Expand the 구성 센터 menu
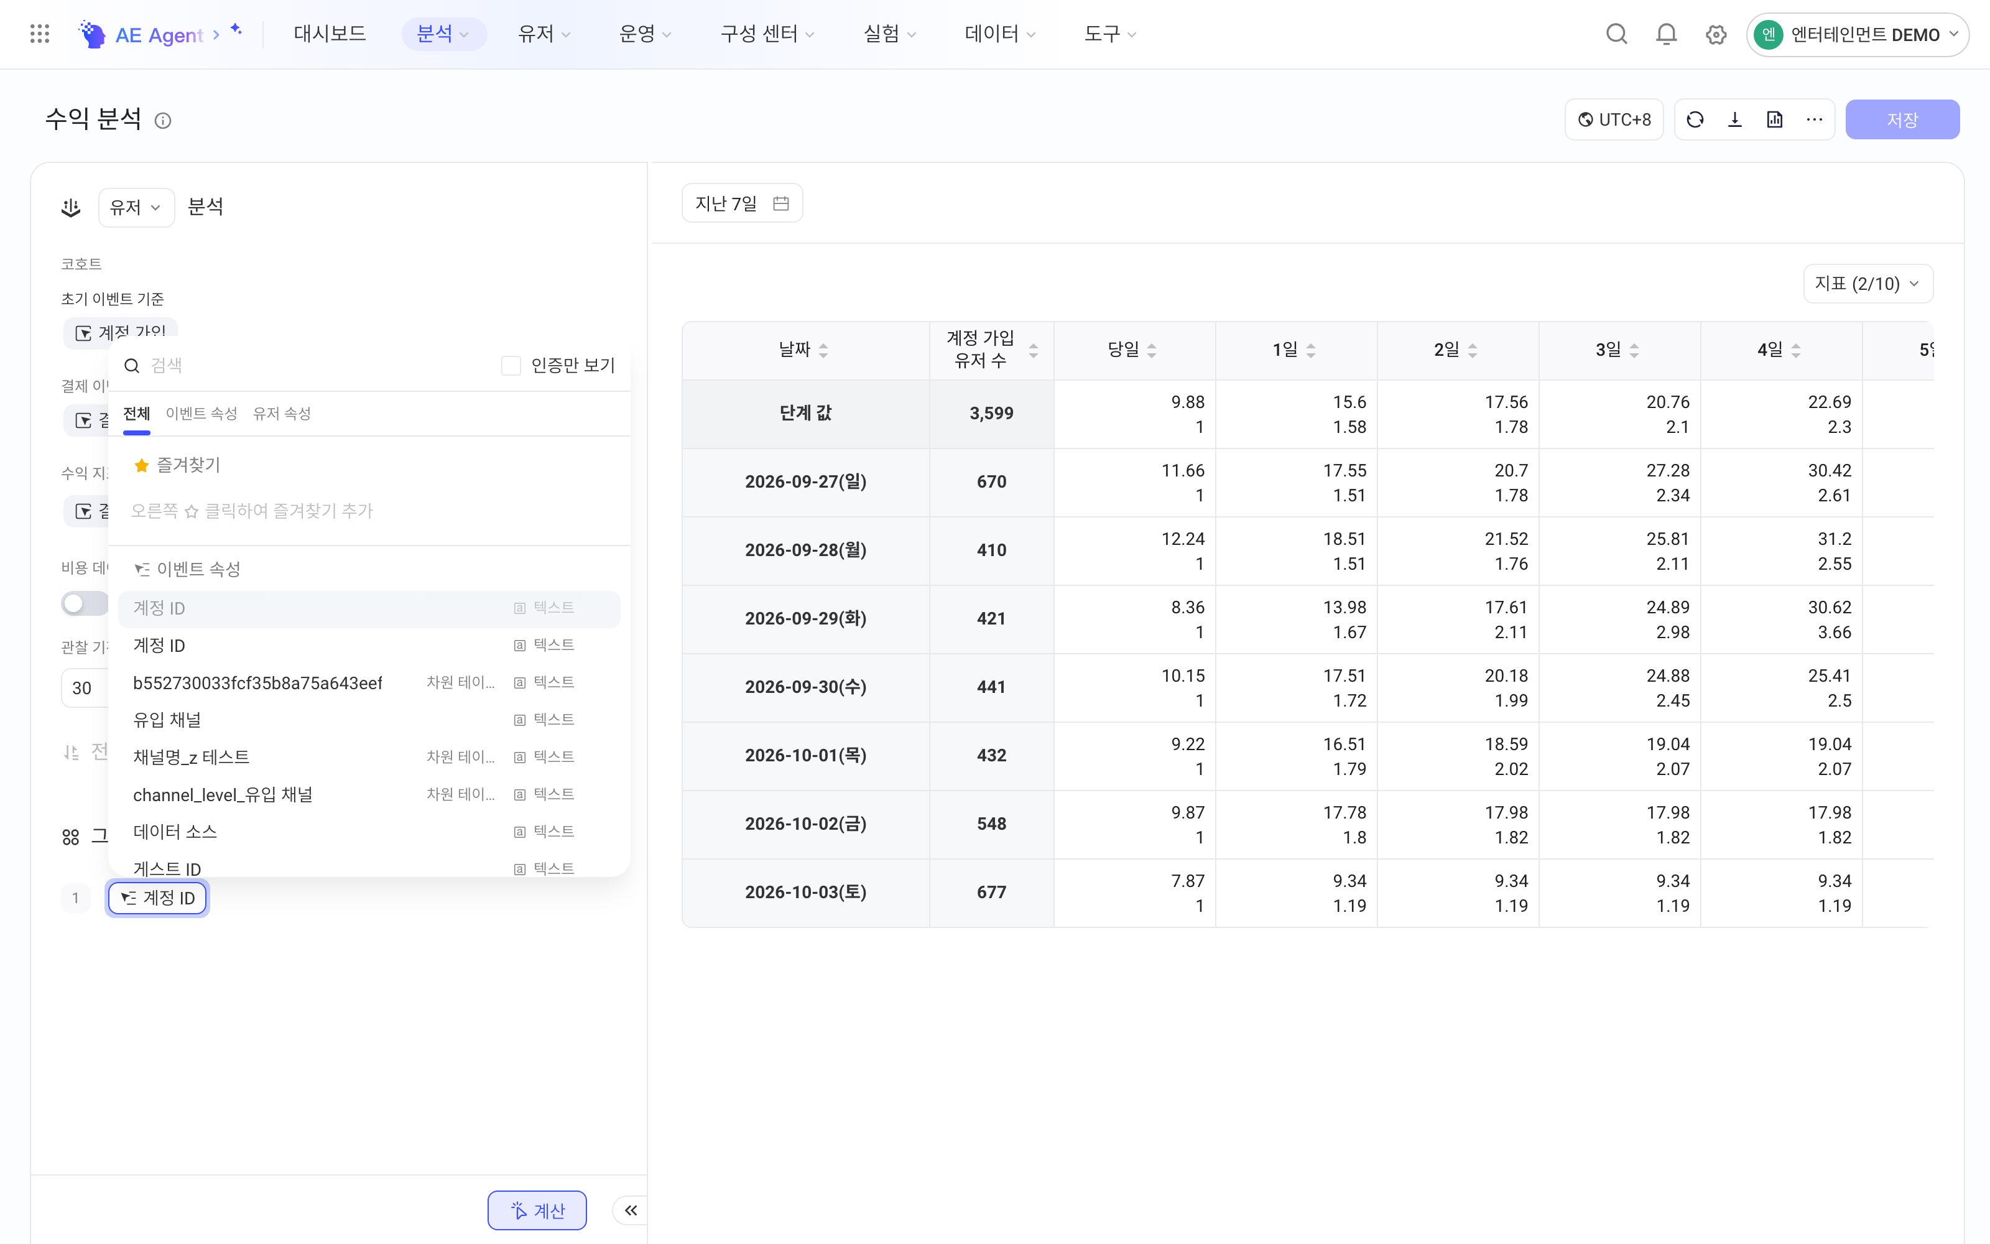 766,34
